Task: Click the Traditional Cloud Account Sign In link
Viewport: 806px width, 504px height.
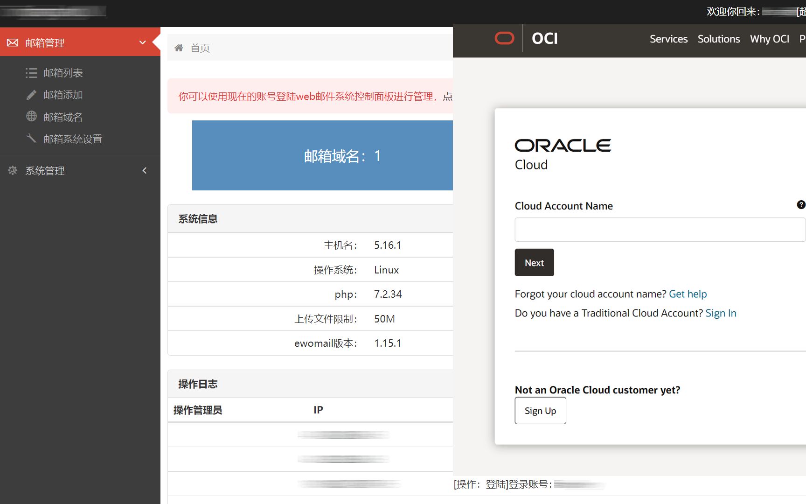Action: 721,313
